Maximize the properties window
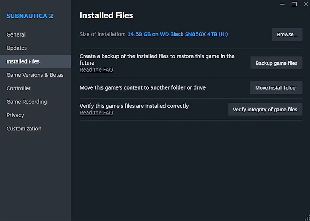Viewport: 310px width, 221px height. click(294, 4)
